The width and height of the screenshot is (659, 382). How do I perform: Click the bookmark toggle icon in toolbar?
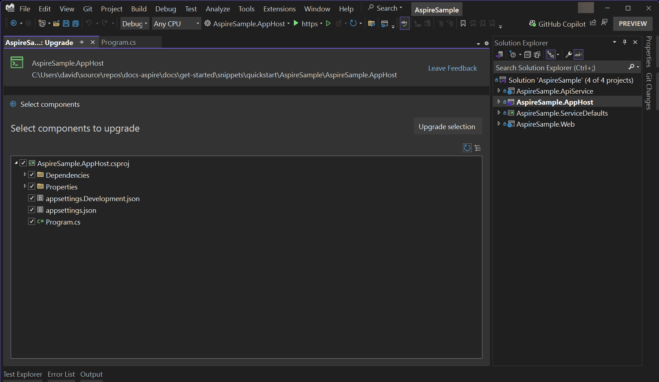coord(463,24)
